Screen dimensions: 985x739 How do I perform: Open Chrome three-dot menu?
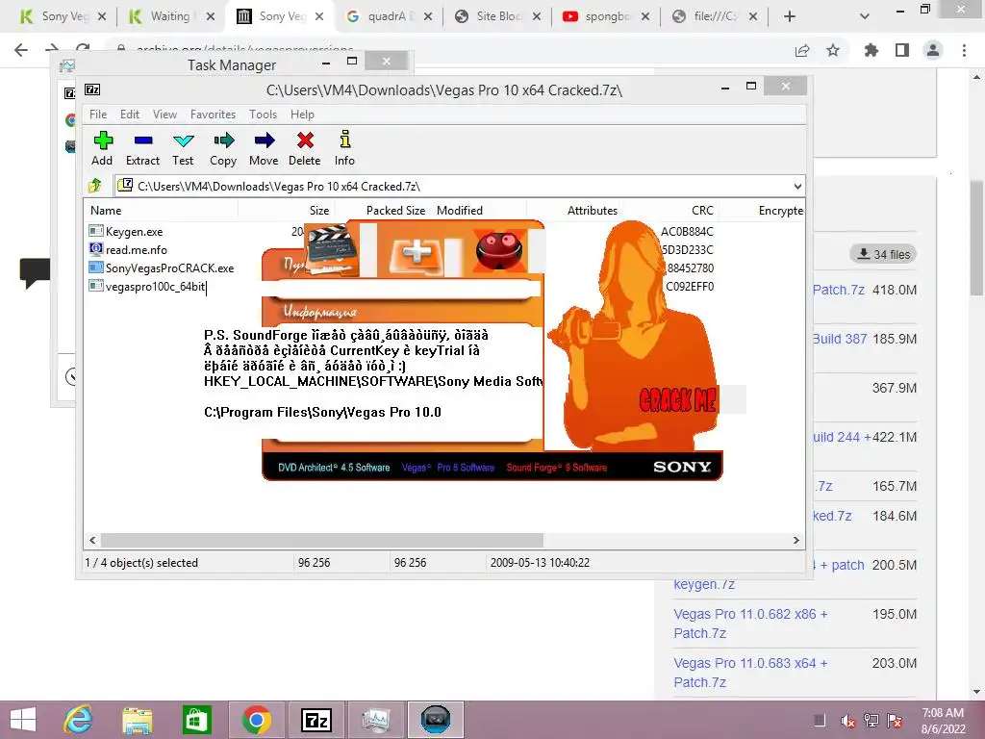click(x=964, y=50)
